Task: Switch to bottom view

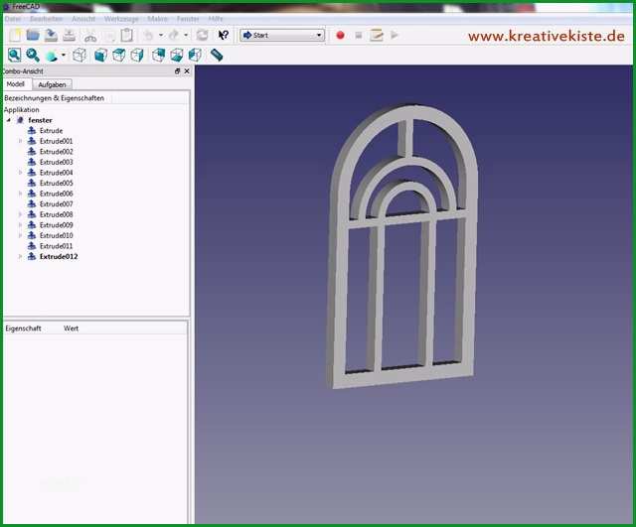Action: click(x=177, y=56)
